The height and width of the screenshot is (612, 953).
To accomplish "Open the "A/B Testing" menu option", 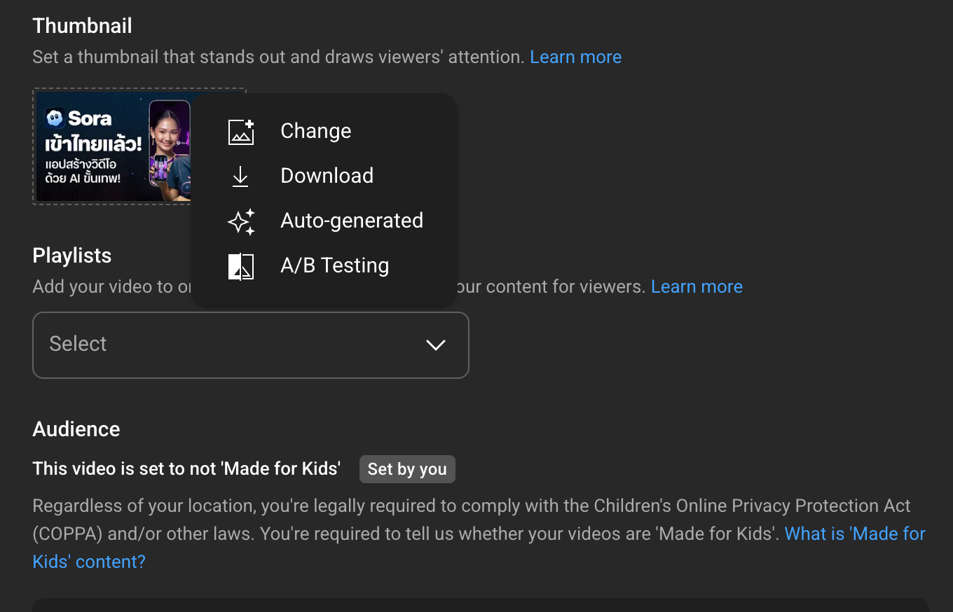I will 334,266.
